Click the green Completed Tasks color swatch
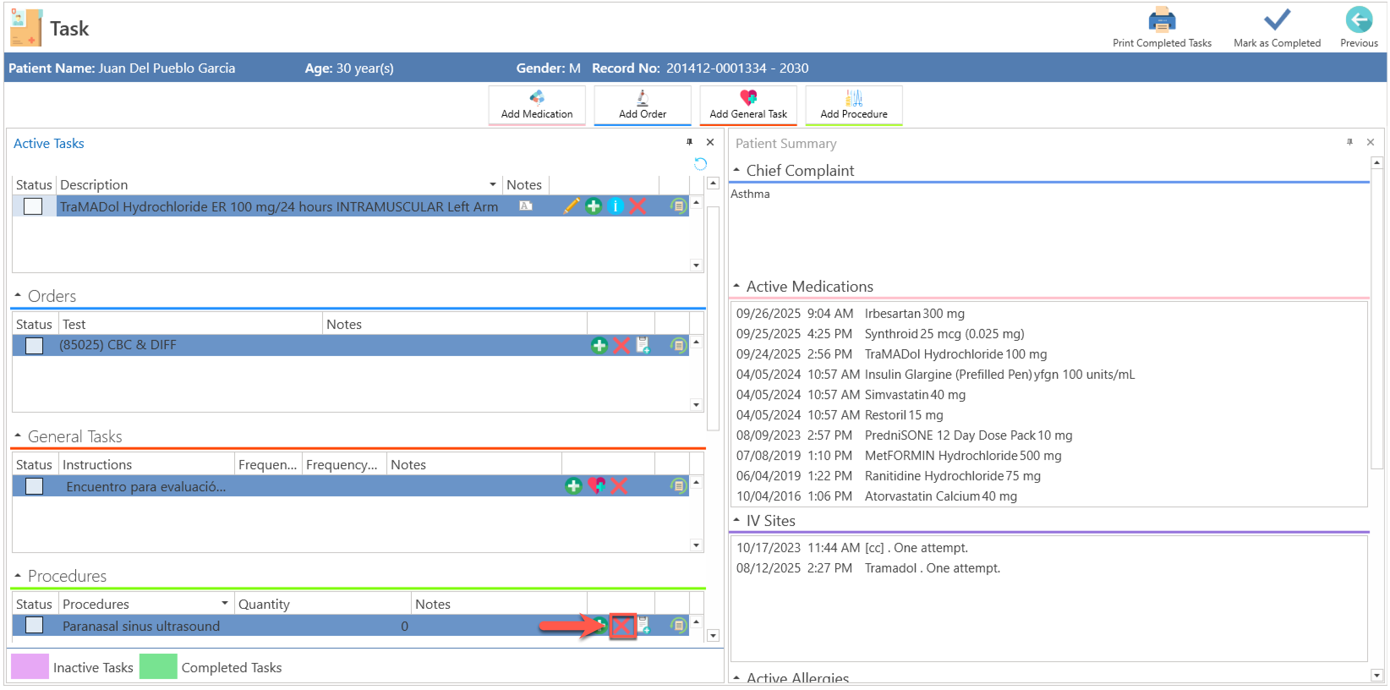Screen dimensions: 1390x690 pyautogui.click(x=158, y=667)
